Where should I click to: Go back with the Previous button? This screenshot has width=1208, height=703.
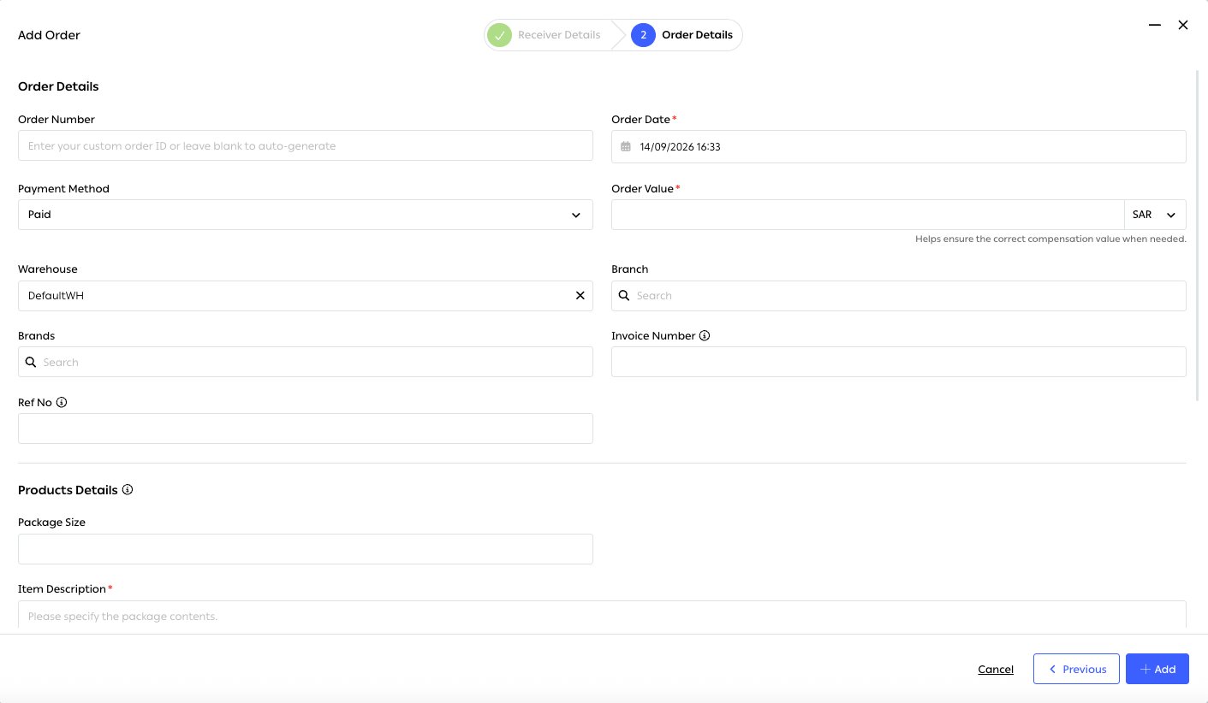pyautogui.click(x=1076, y=669)
